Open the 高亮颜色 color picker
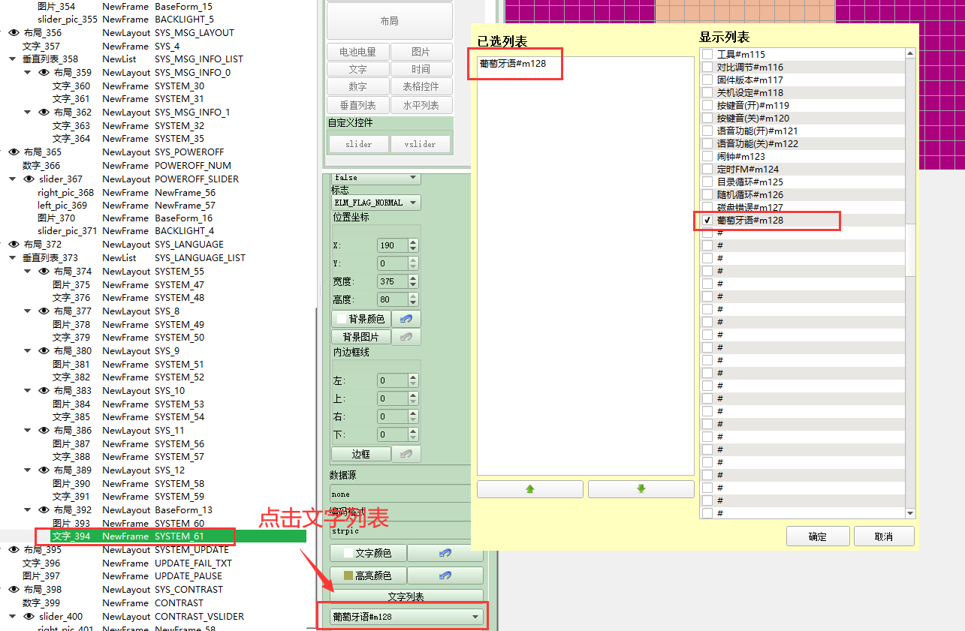Viewport: 965px width, 631px height. pos(368,575)
